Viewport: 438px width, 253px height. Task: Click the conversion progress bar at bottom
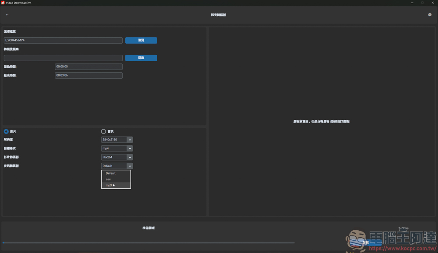[148, 242]
